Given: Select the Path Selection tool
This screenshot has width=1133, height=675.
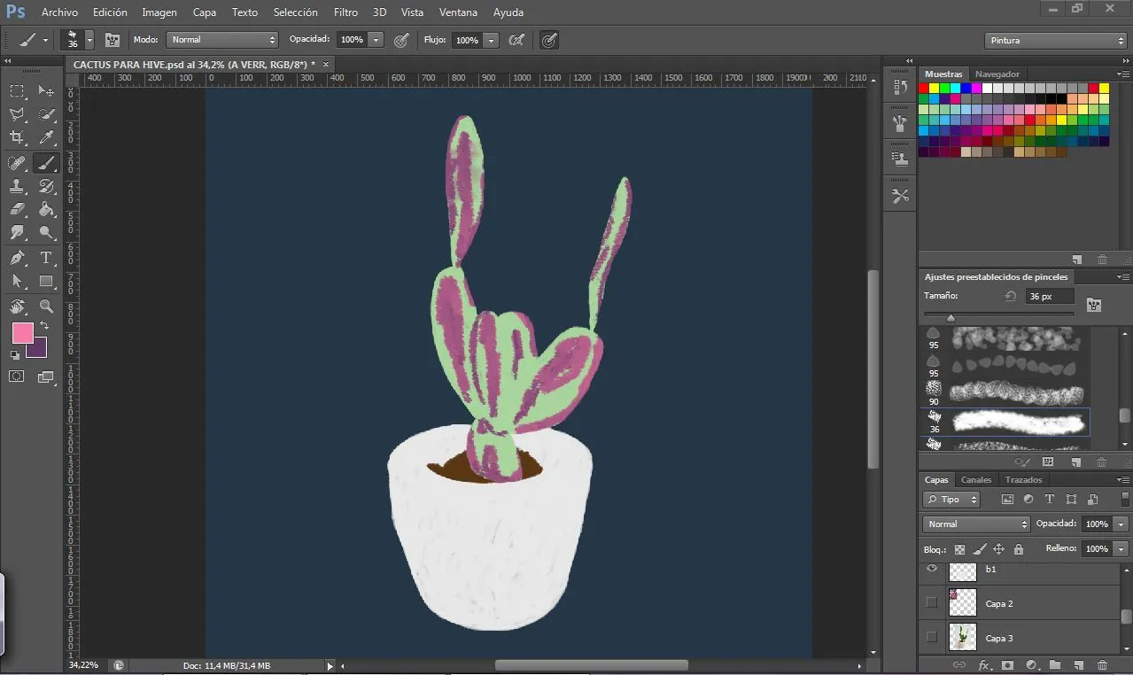Looking at the screenshot, I should (x=17, y=282).
